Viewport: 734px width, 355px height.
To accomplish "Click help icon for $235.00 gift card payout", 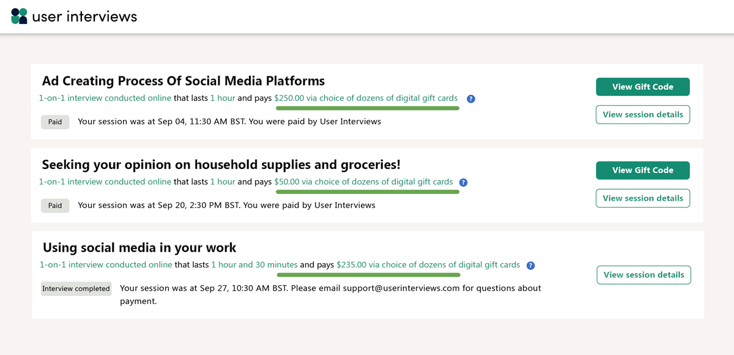I will click(530, 265).
